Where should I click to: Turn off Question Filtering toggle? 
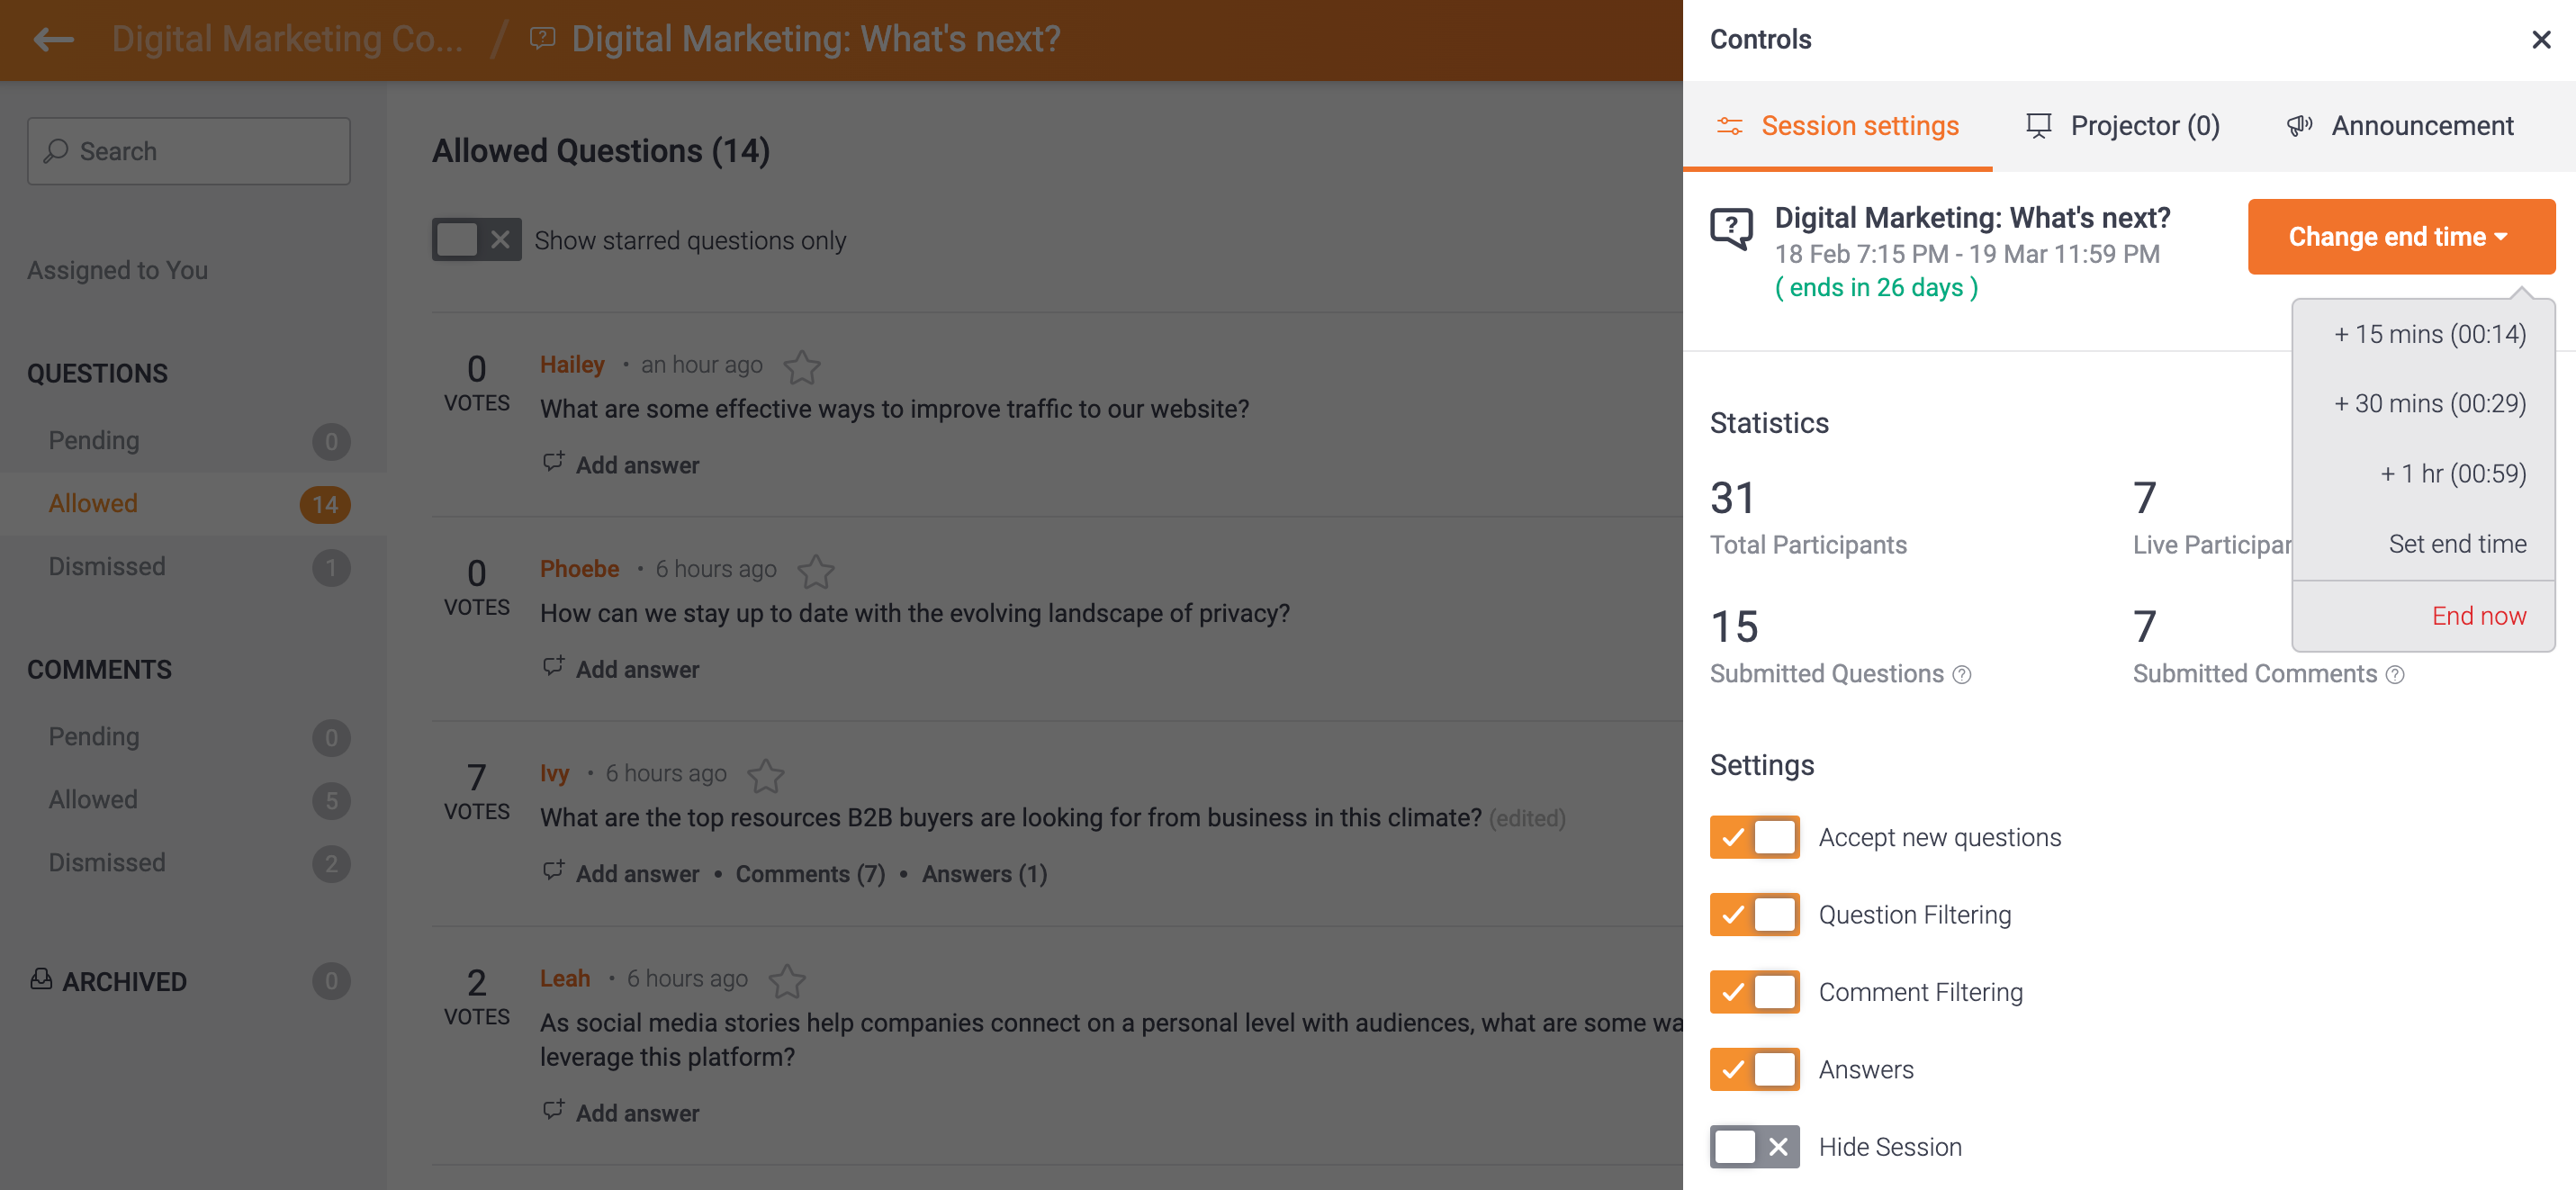click(1754, 914)
